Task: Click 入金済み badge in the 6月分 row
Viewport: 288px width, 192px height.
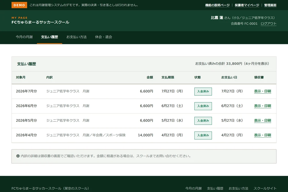Action: pos(203,106)
